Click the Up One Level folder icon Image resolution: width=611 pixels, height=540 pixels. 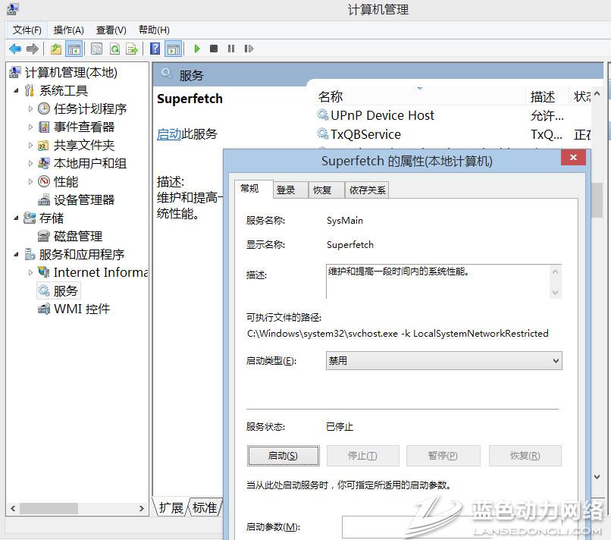coord(56,49)
